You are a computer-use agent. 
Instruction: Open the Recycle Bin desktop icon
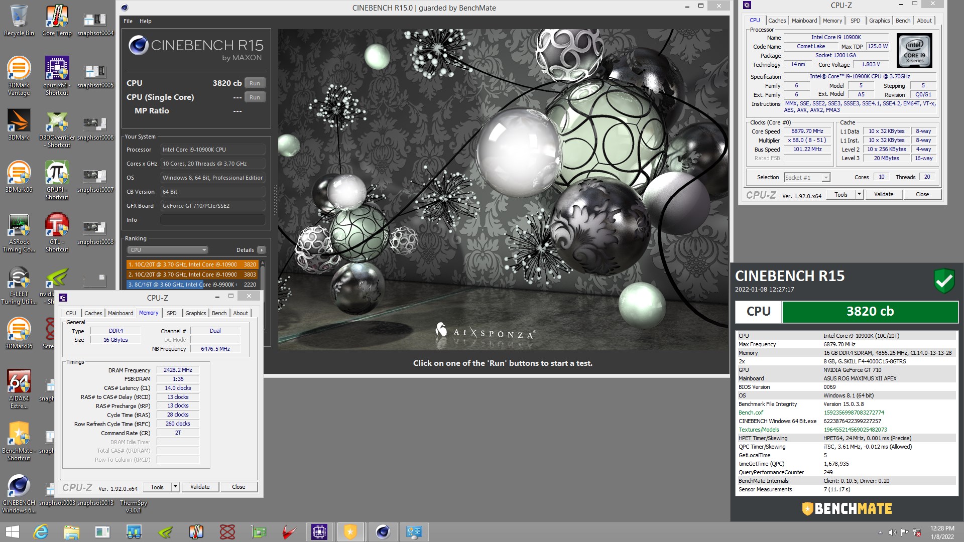19,21
